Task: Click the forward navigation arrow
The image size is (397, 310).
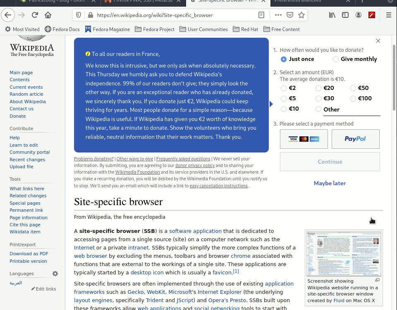Action: click(x=22, y=15)
